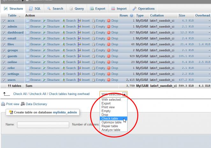Open the guests table name link

(x=12, y=56)
